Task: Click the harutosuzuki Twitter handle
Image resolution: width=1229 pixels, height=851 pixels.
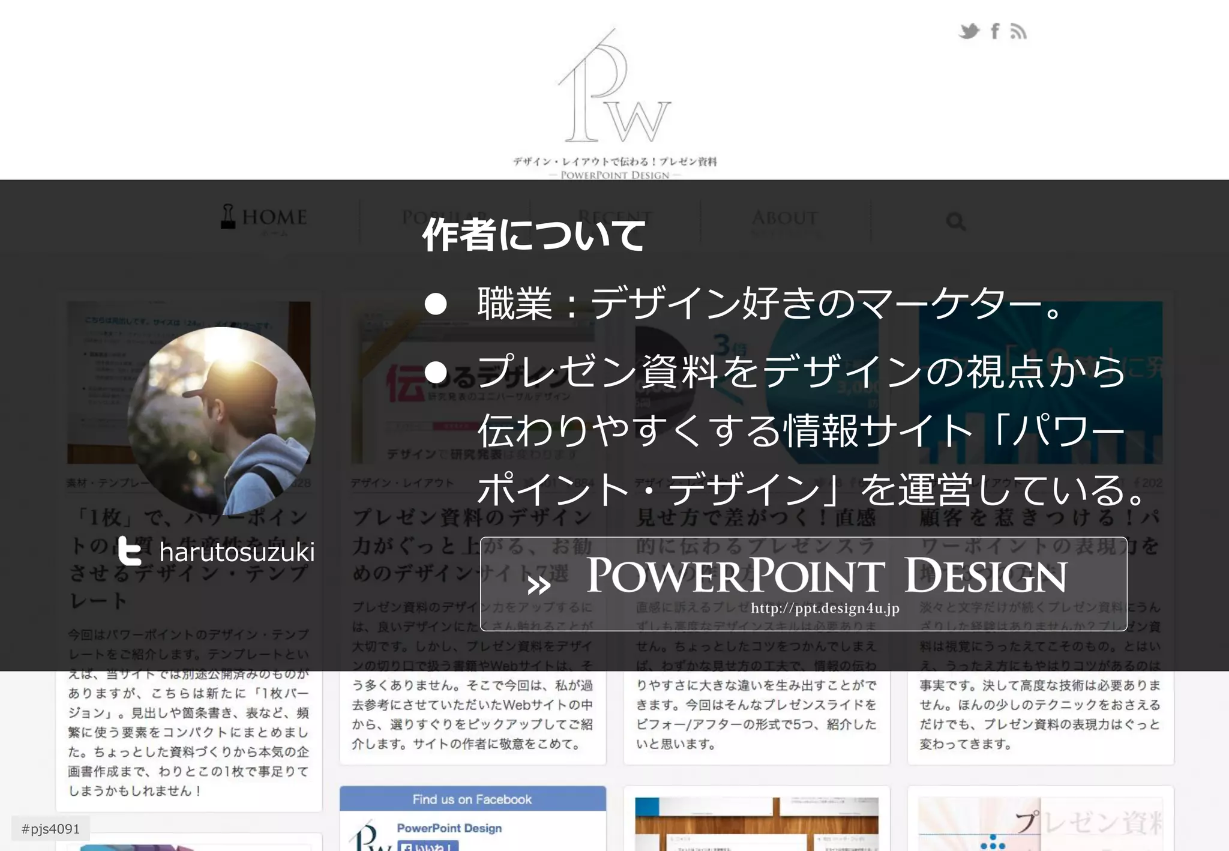Action: coord(236,552)
